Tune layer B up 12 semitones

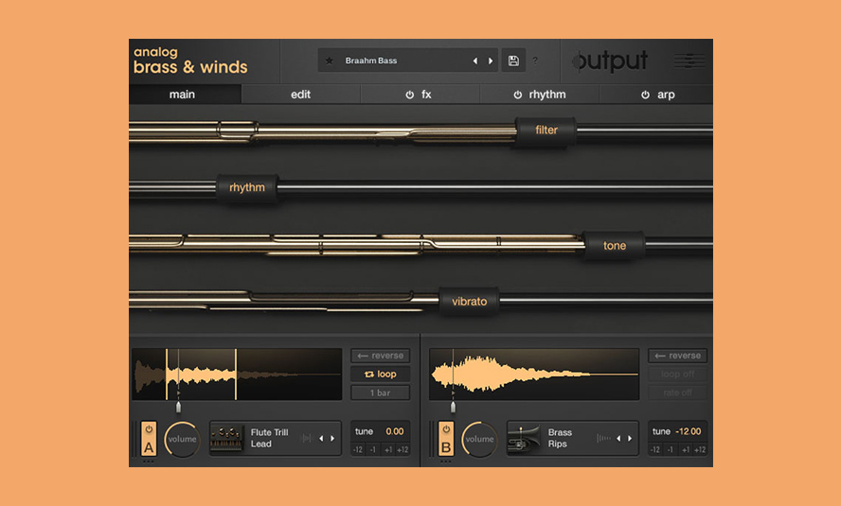(700, 450)
